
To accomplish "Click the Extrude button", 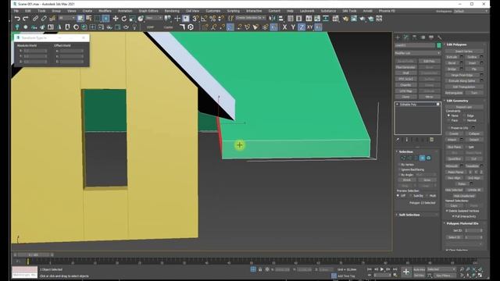I will 452,57.
